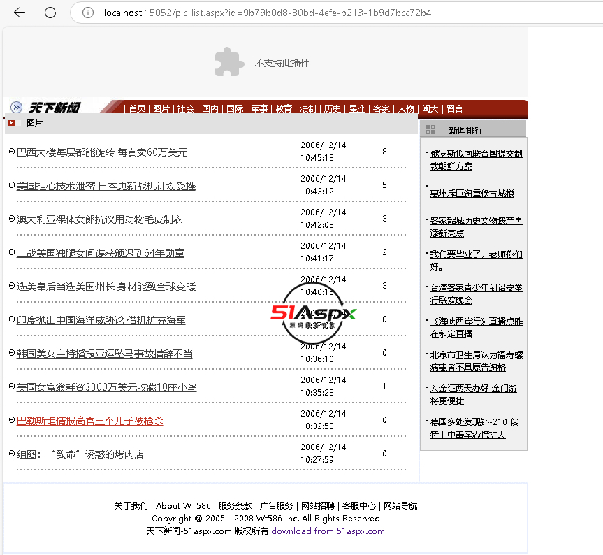Image resolution: width=603 pixels, height=555 pixels.
Task: Open the 关于我们 footer link
Action: coord(131,506)
